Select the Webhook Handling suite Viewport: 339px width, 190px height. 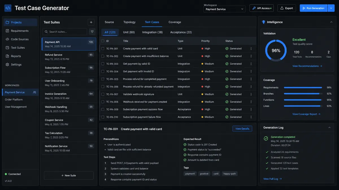coord(69,109)
